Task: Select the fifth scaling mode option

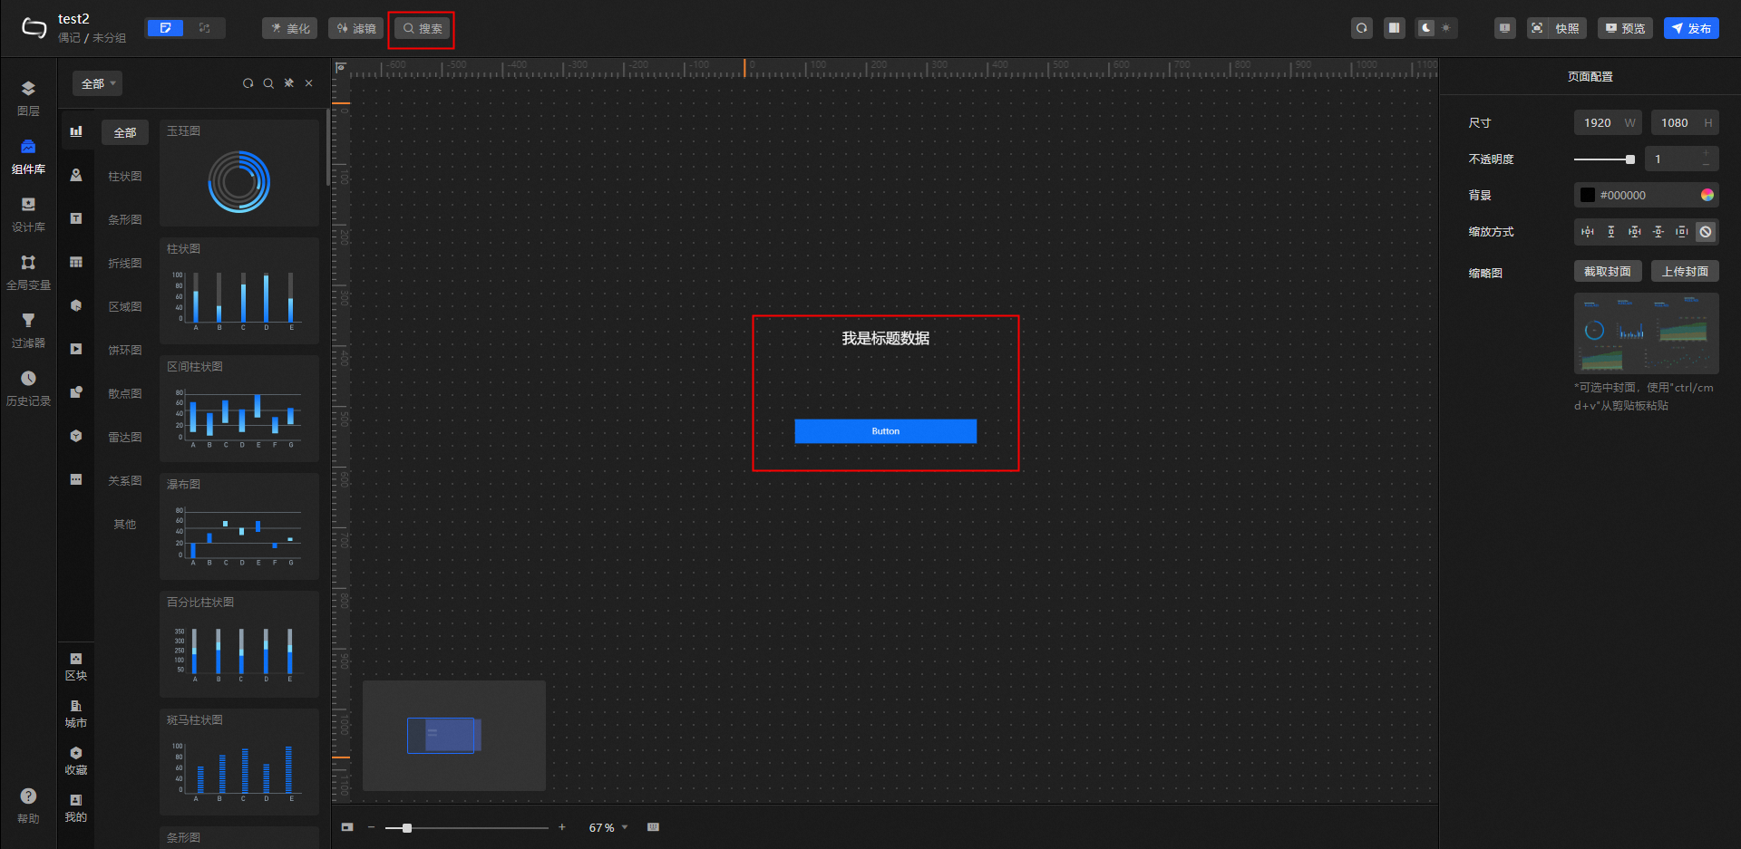Action: pos(1682,232)
